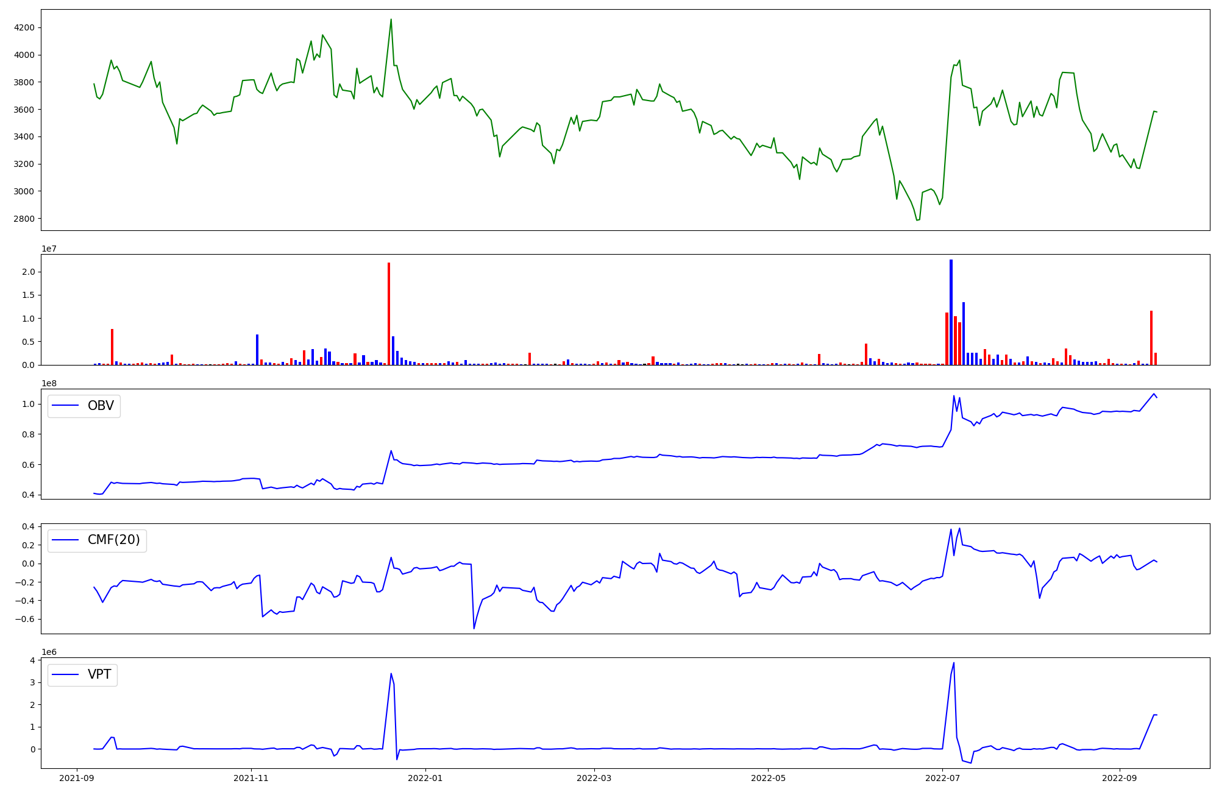The image size is (1219, 792).
Task: Click the 1e6 VPT scale exponent label
Action: 49,652
